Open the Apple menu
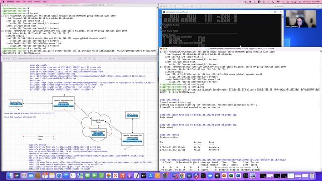The width and height of the screenshot is (322, 181). [x=3, y=1]
